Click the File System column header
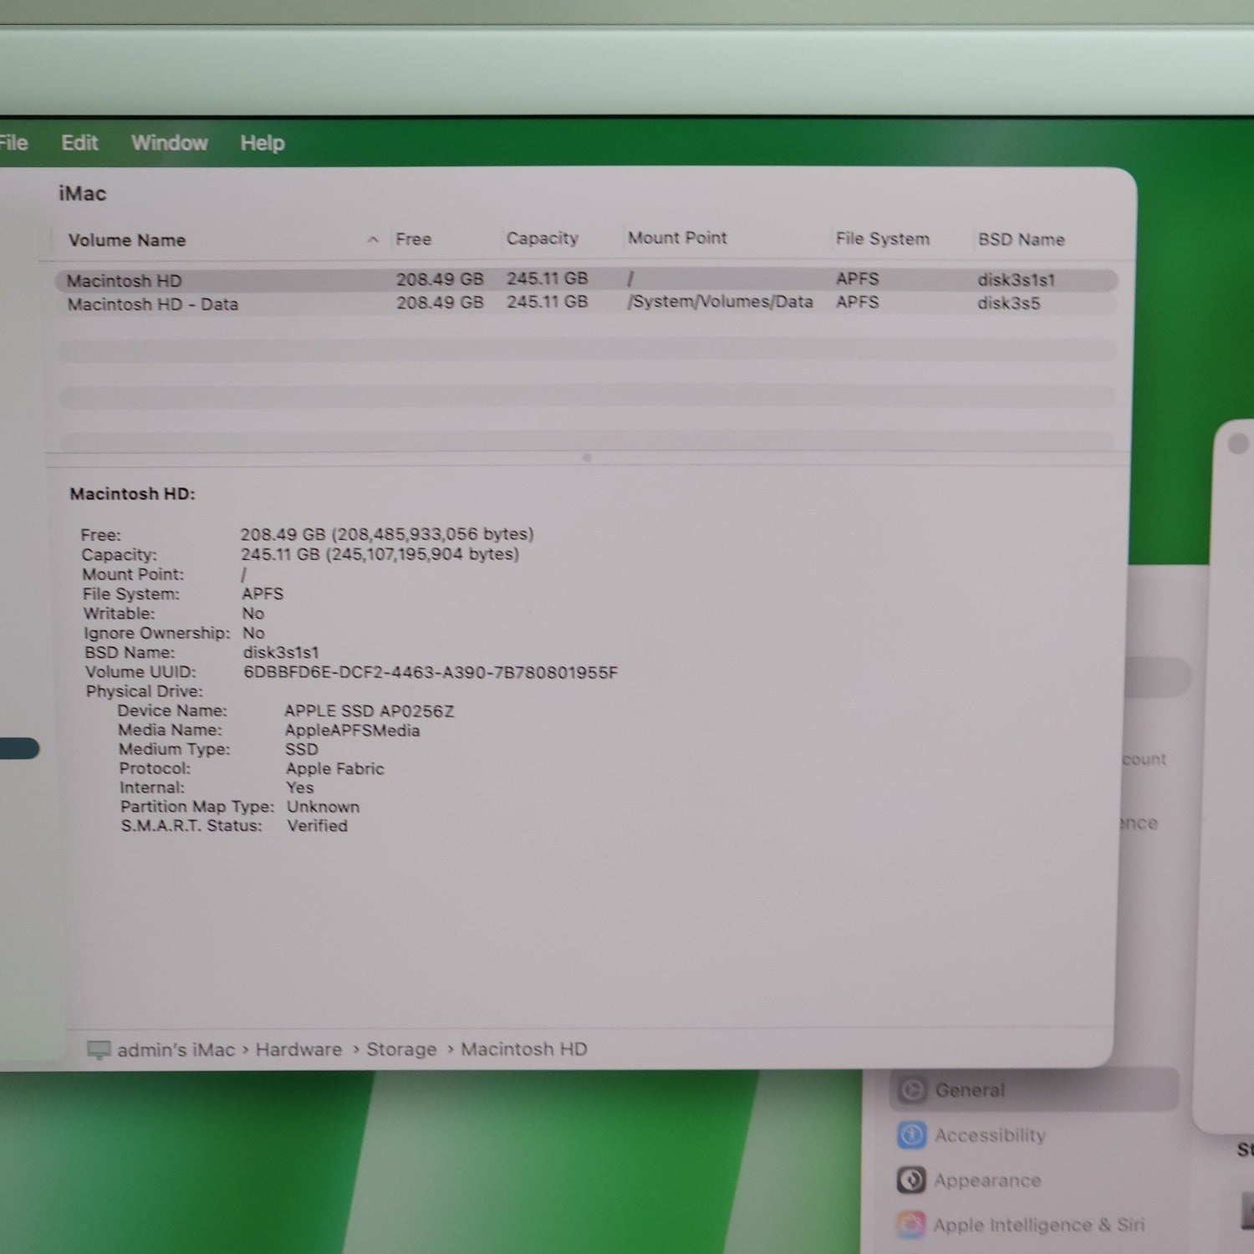 882,239
